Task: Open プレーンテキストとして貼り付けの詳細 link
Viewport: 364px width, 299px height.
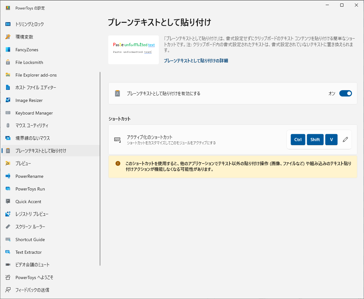Action: pos(196,60)
